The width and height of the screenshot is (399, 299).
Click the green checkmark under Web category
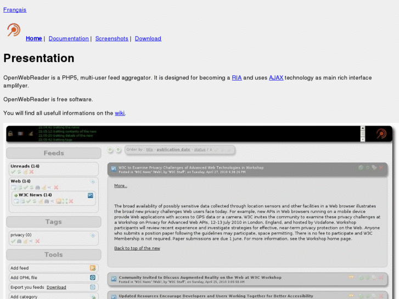[x=25, y=188]
